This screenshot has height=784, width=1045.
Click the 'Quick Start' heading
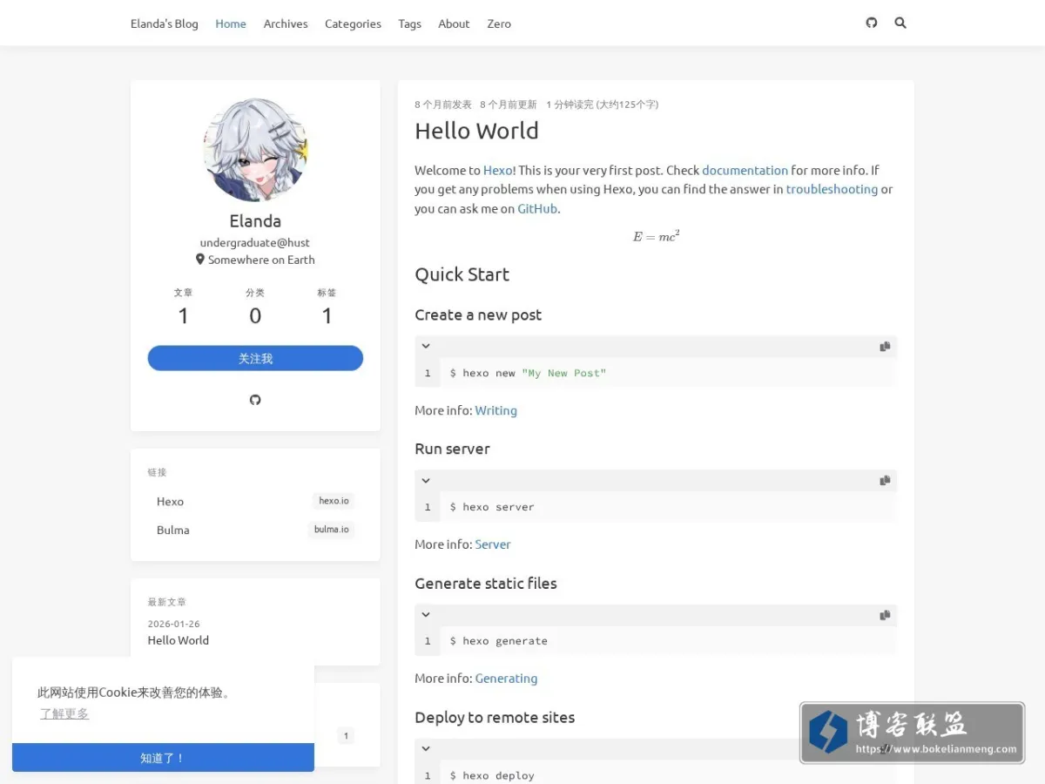pyautogui.click(x=462, y=274)
